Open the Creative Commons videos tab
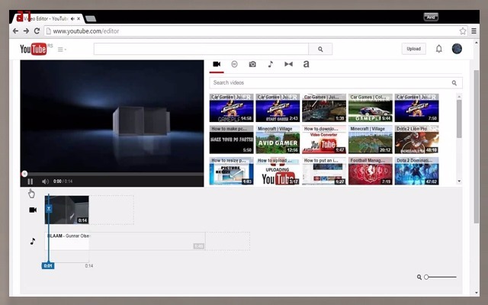488x305 pixels. (234, 64)
